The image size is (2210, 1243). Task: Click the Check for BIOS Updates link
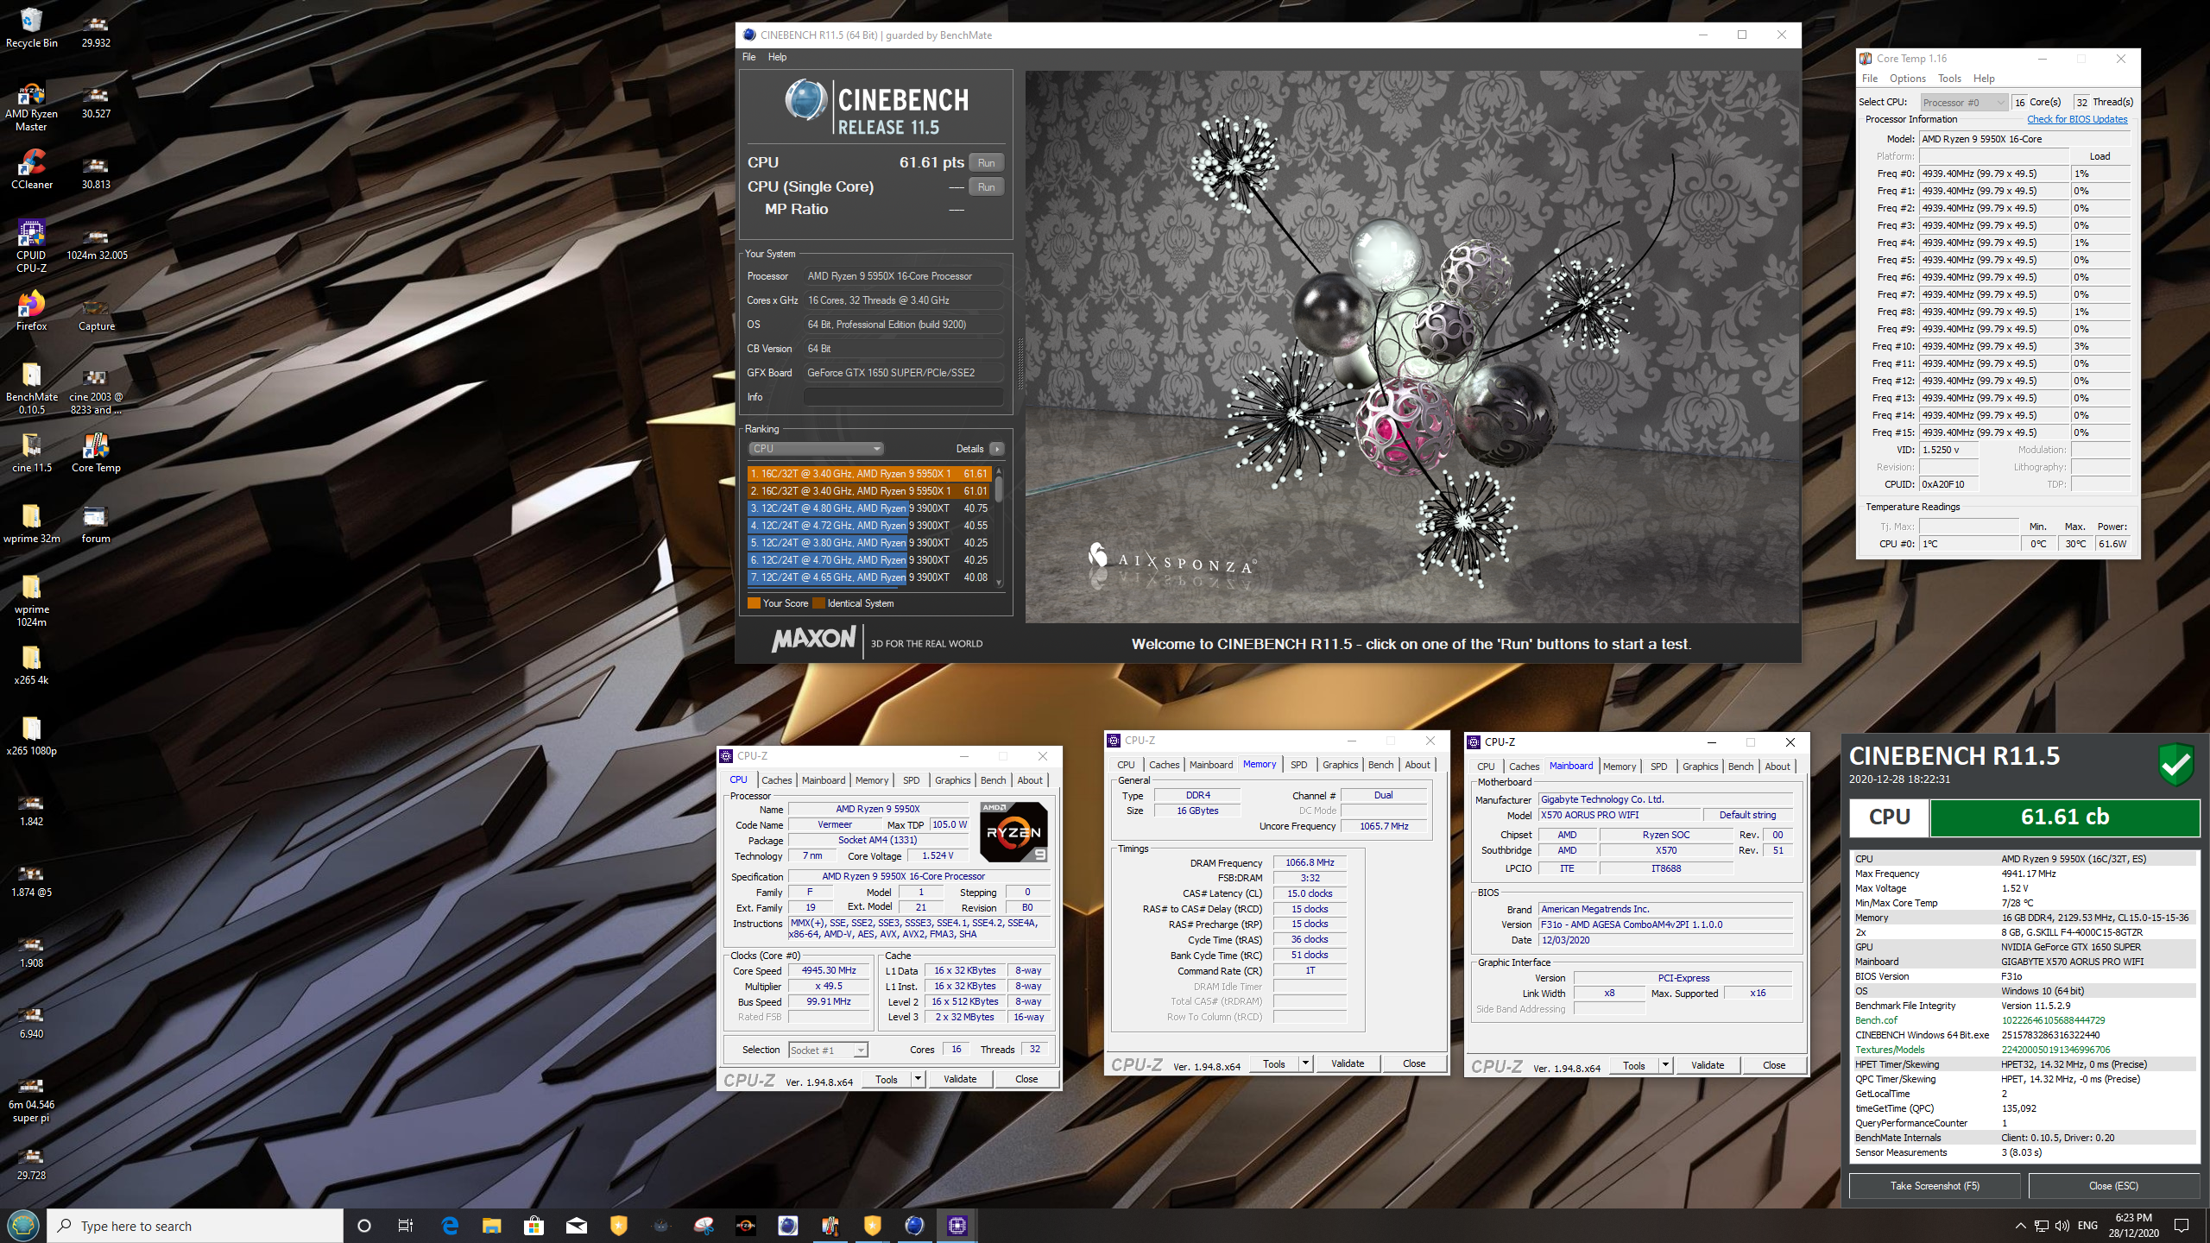click(2077, 119)
